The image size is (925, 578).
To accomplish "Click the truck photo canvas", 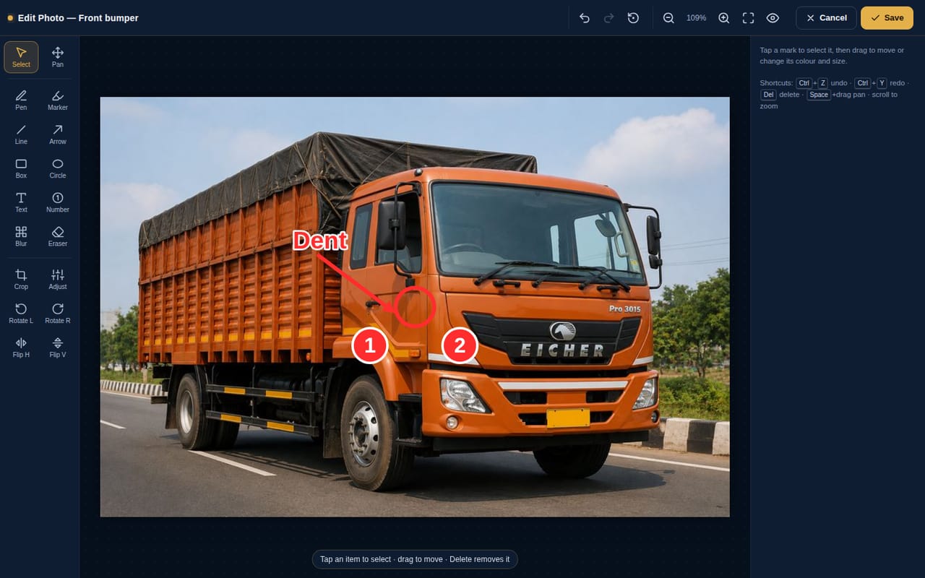I will point(415,307).
